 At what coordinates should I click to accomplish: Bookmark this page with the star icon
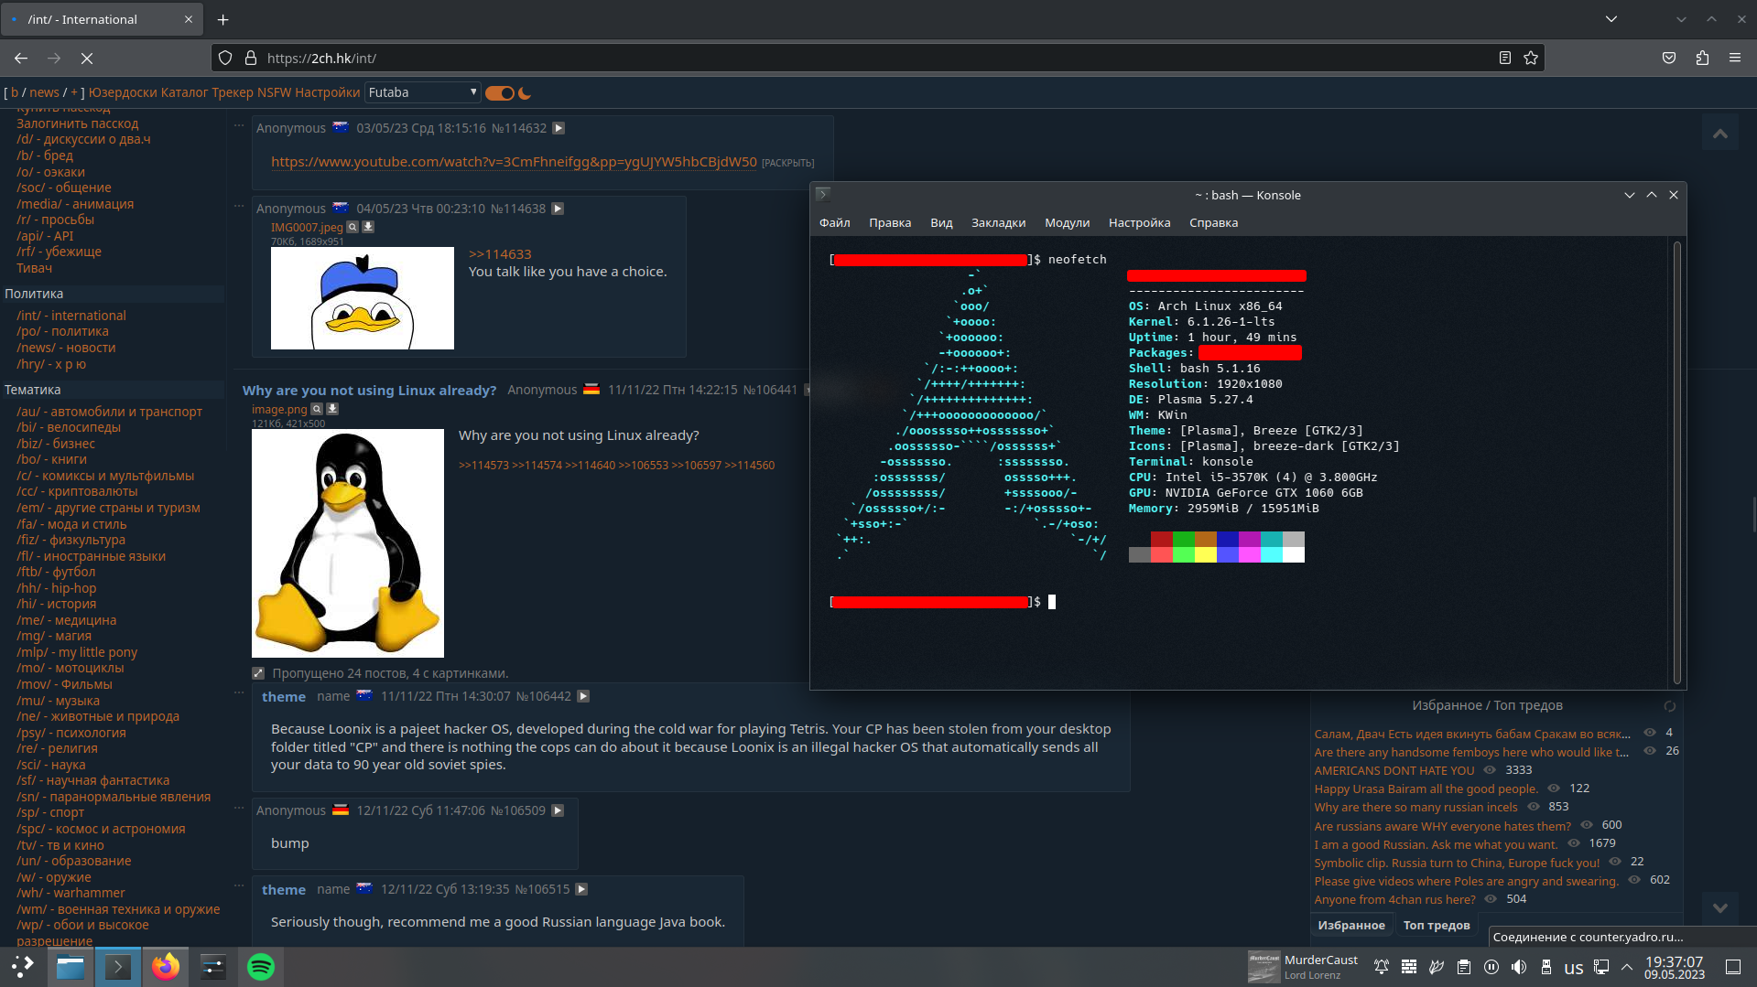1531,58
